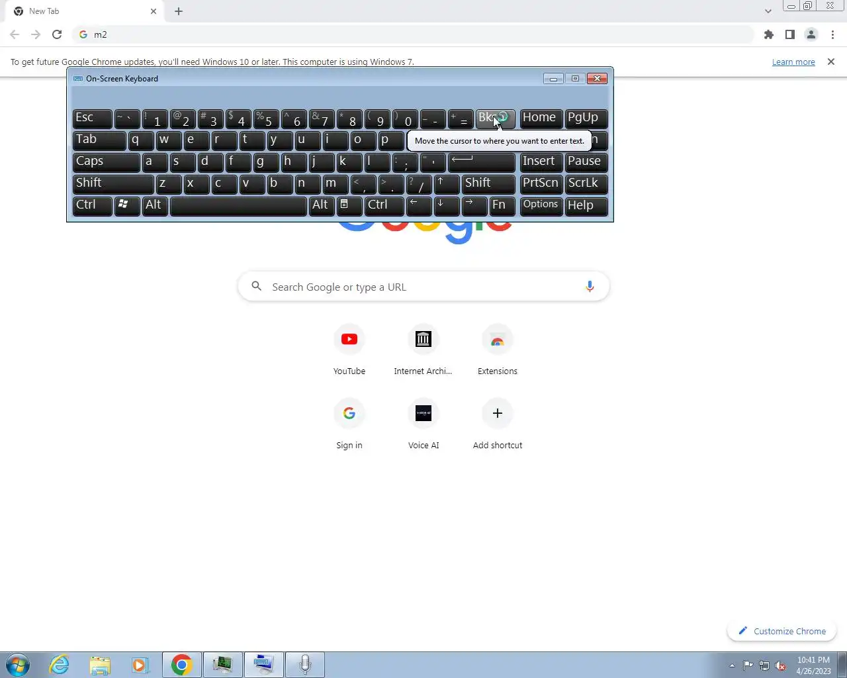Click the PgUp key on On-Screen Keyboard
The height and width of the screenshot is (678, 847).
(586, 119)
